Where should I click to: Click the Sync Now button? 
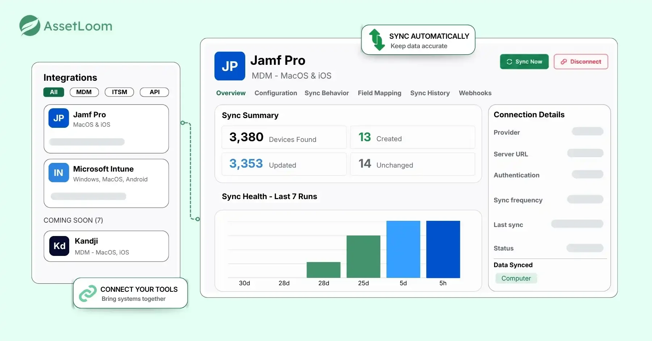click(x=524, y=62)
